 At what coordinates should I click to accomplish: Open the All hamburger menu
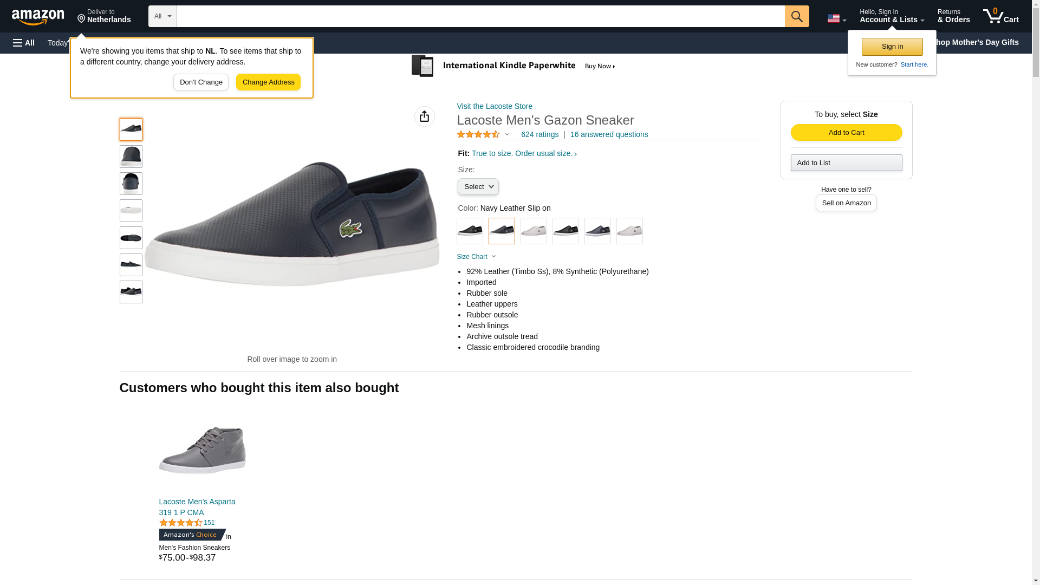pyautogui.click(x=24, y=43)
